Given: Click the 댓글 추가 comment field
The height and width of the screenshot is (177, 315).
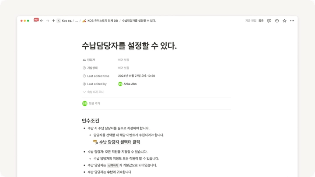Looking at the screenshot, I should (x=94, y=103).
